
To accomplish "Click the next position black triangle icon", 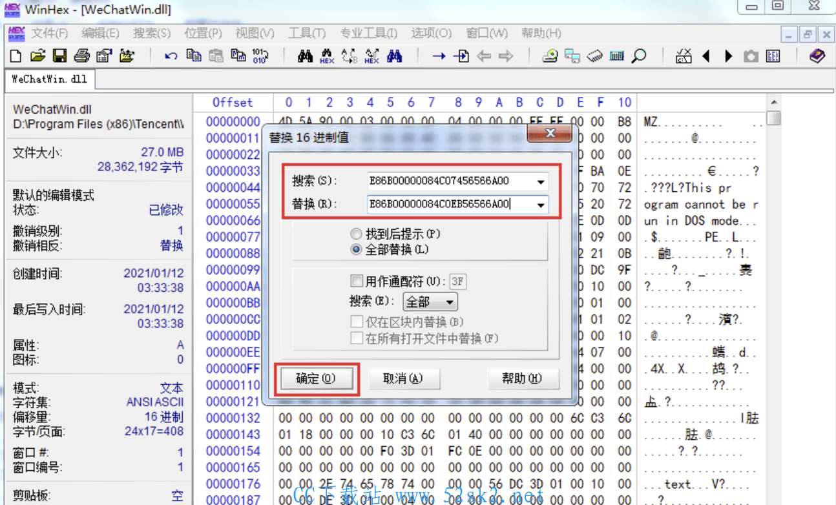I will click(729, 56).
